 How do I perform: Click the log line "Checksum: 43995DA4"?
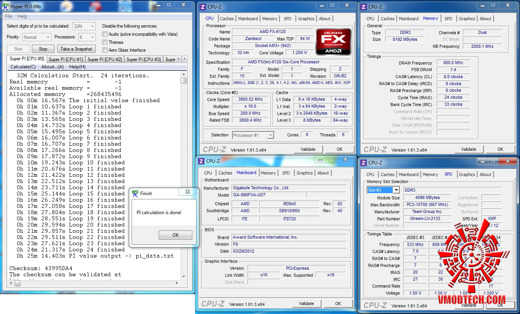(x=41, y=268)
